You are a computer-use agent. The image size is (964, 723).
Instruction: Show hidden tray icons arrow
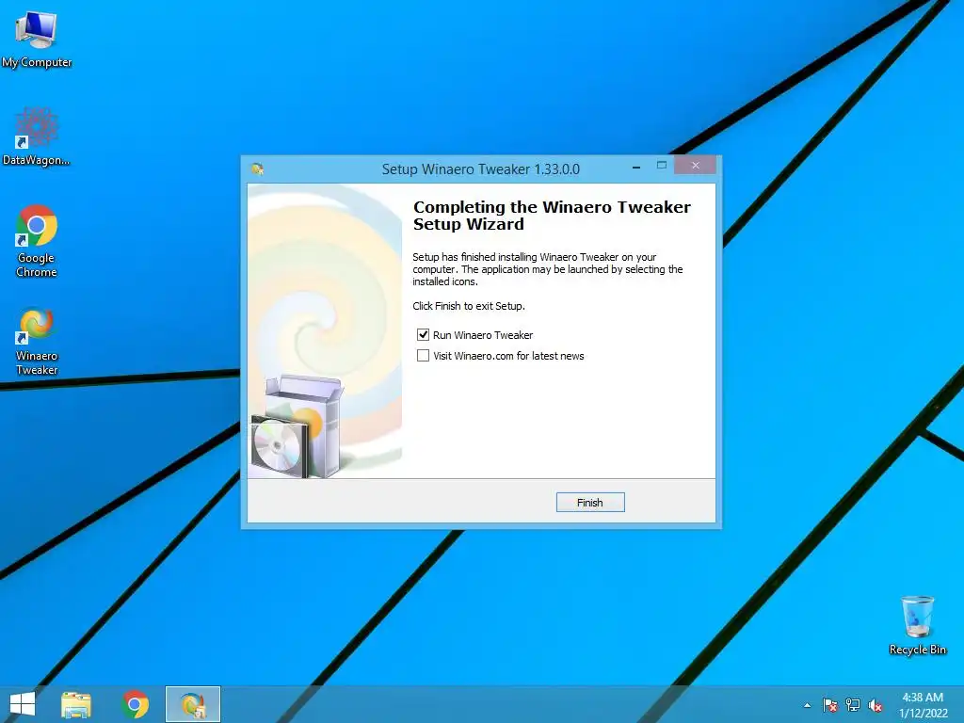click(807, 705)
